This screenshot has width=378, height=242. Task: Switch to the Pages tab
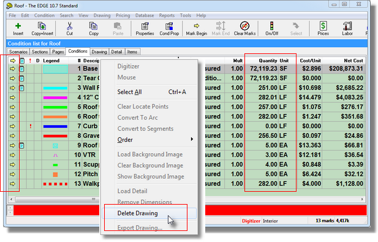click(58, 52)
